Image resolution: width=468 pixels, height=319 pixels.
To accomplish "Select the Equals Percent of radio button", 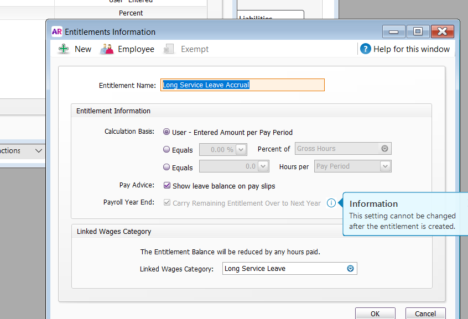I will pyautogui.click(x=167, y=149).
